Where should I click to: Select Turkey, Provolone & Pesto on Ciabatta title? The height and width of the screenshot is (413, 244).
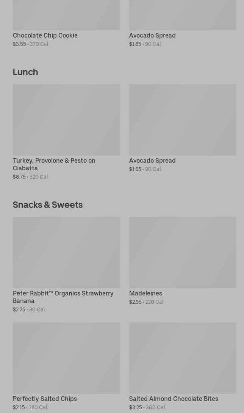click(54, 164)
